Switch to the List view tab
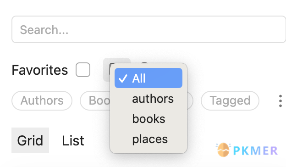The image size is (286, 167). pyautogui.click(x=73, y=140)
